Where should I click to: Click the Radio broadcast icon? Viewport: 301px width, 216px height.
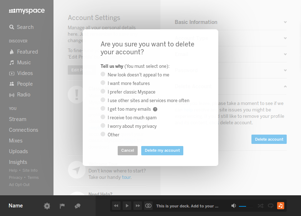point(11,95)
